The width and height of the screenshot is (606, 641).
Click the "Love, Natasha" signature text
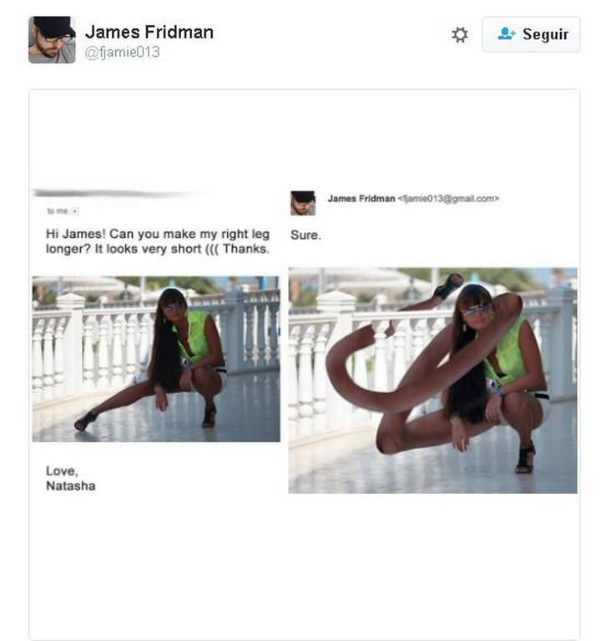click(x=71, y=478)
